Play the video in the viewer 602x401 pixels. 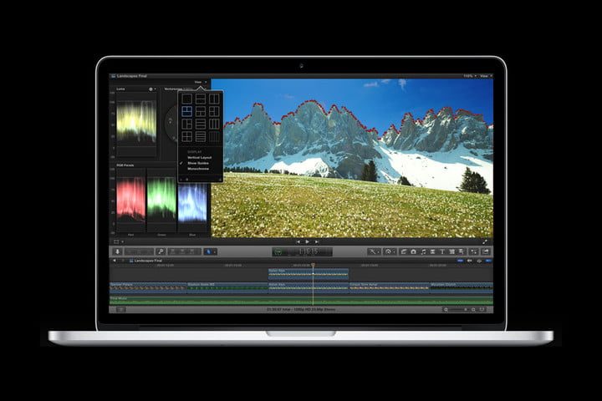pos(307,241)
